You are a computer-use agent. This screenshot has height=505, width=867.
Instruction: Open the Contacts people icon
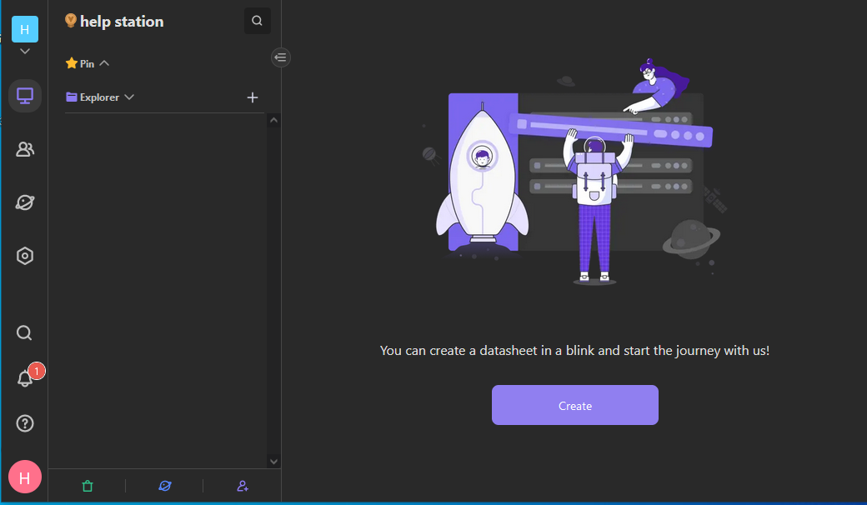(x=25, y=150)
